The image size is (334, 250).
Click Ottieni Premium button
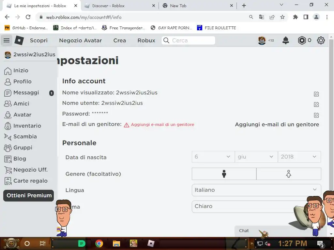coord(29,196)
